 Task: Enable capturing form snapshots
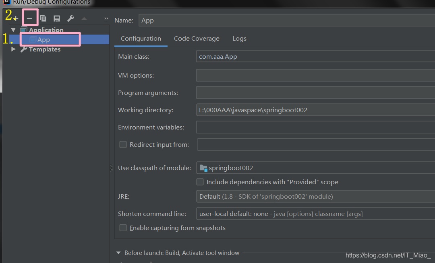123,228
